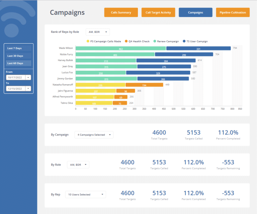Go to Pipeline Cultivation tab
This screenshot has width=257, height=214.
point(233,12)
